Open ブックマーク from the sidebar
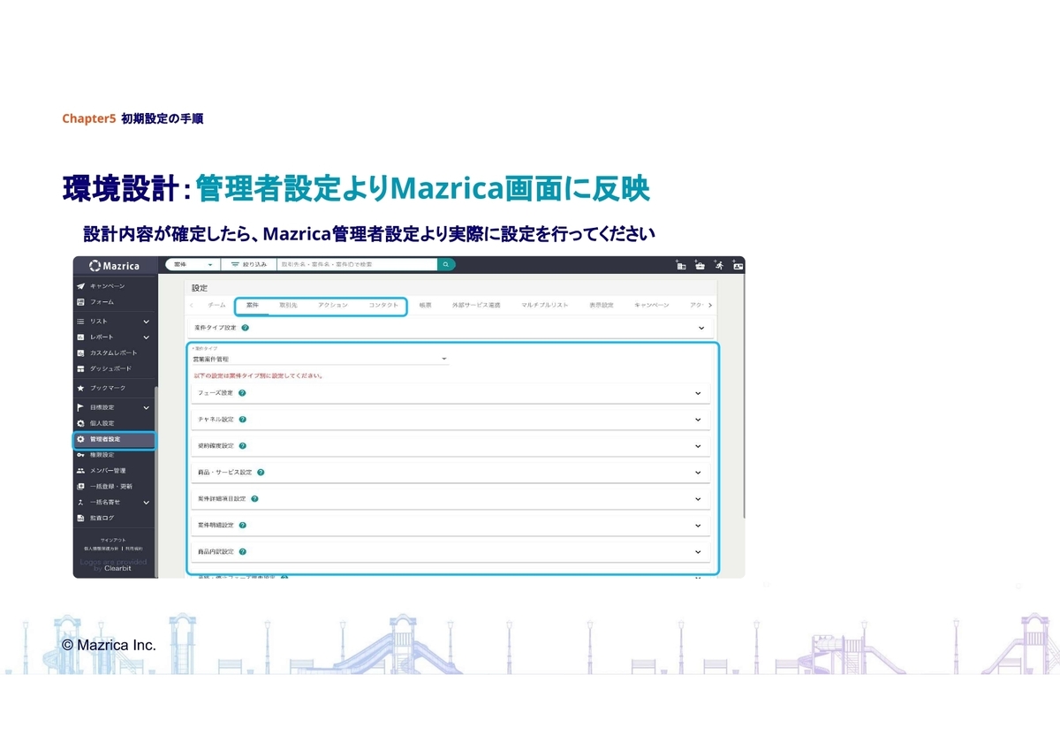The width and height of the screenshot is (1060, 750). [x=108, y=388]
